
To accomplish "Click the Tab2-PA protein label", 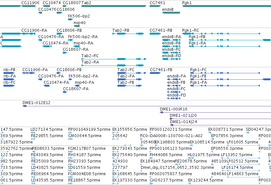I will (x=126, y=76).
